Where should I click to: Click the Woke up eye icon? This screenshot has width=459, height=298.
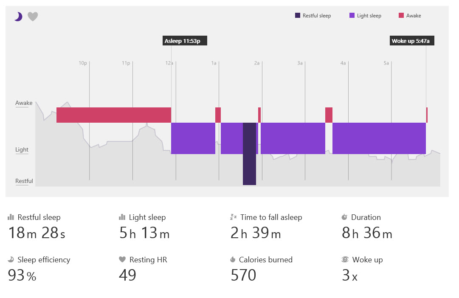pos(345,259)
